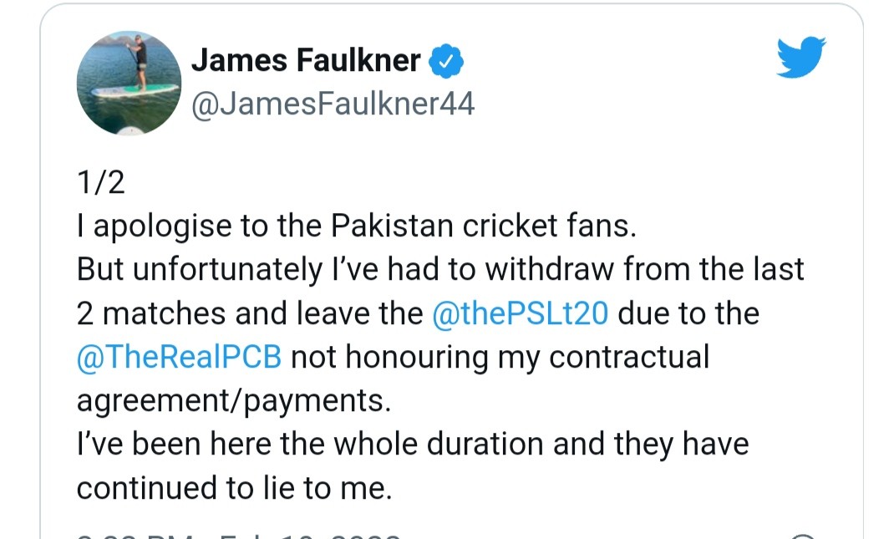The width and height of the screenshot is (894, 539).
Task: Click the 'agreement/payments.' text
Action: [x=234, y=401]
